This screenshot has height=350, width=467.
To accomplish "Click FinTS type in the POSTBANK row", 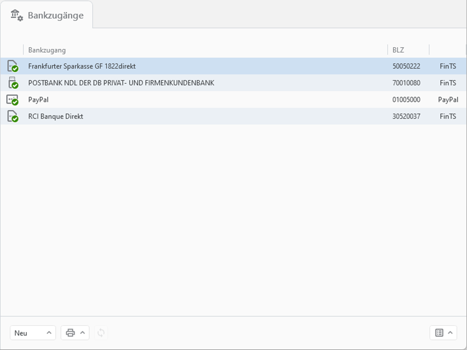I will [448, 83].
